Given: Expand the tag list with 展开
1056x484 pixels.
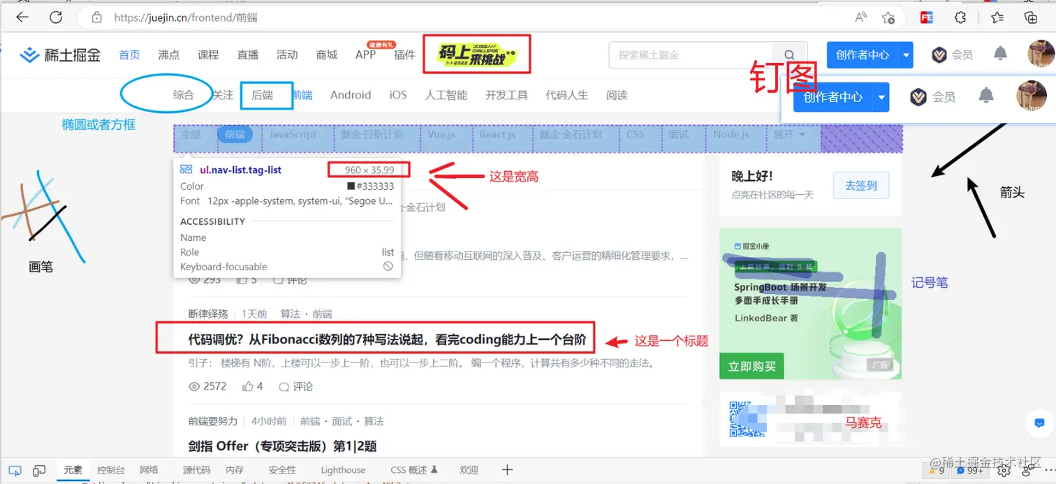Looking at the screenshot, I should click(789, 134).
